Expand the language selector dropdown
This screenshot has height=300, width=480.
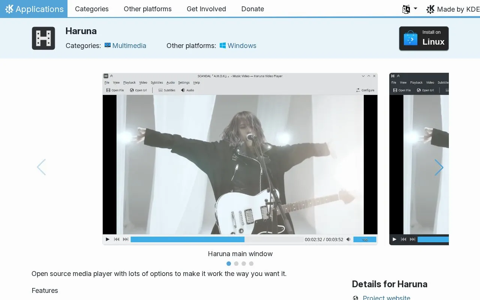pos(409,9)
